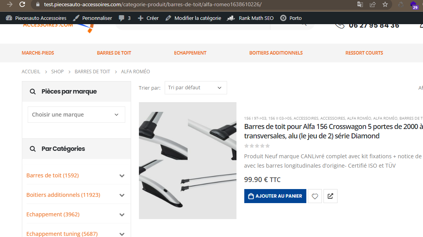This screenshot has width=423, height=237.
Task: Reload the page with the refresh icon
Action: click(x=22, y=4)
